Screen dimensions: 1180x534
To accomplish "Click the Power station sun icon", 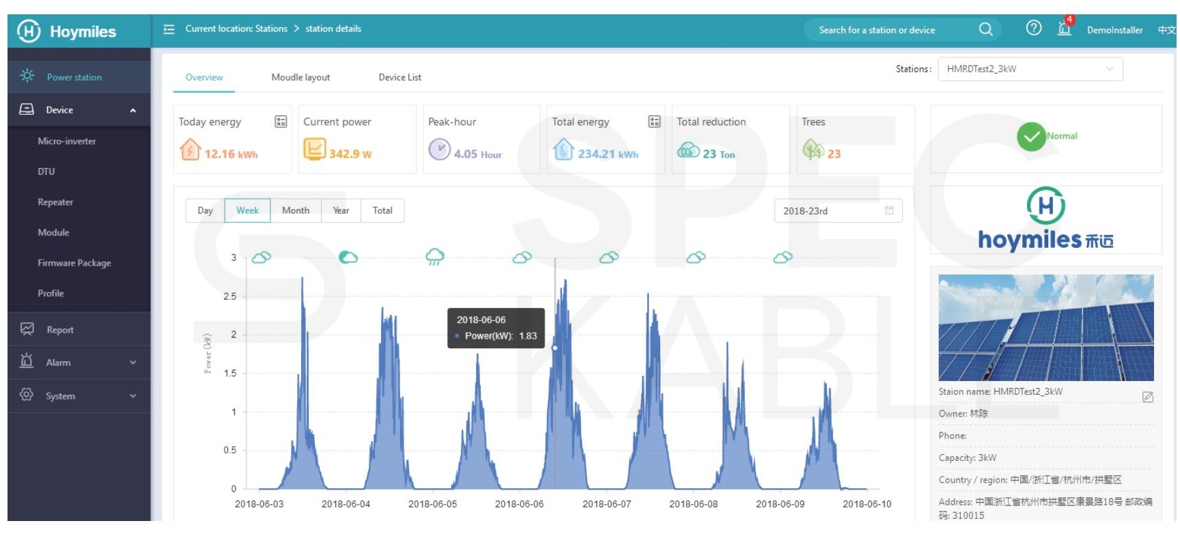I will click(x=27, y=76).
